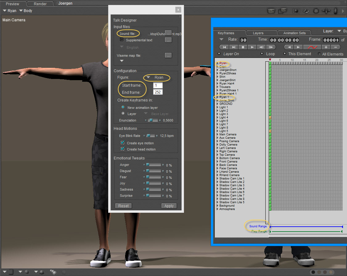The width and height of the screenshot is (347, 276).
Task: Disable Create eye motion checkbox
Action: point(123,143)
